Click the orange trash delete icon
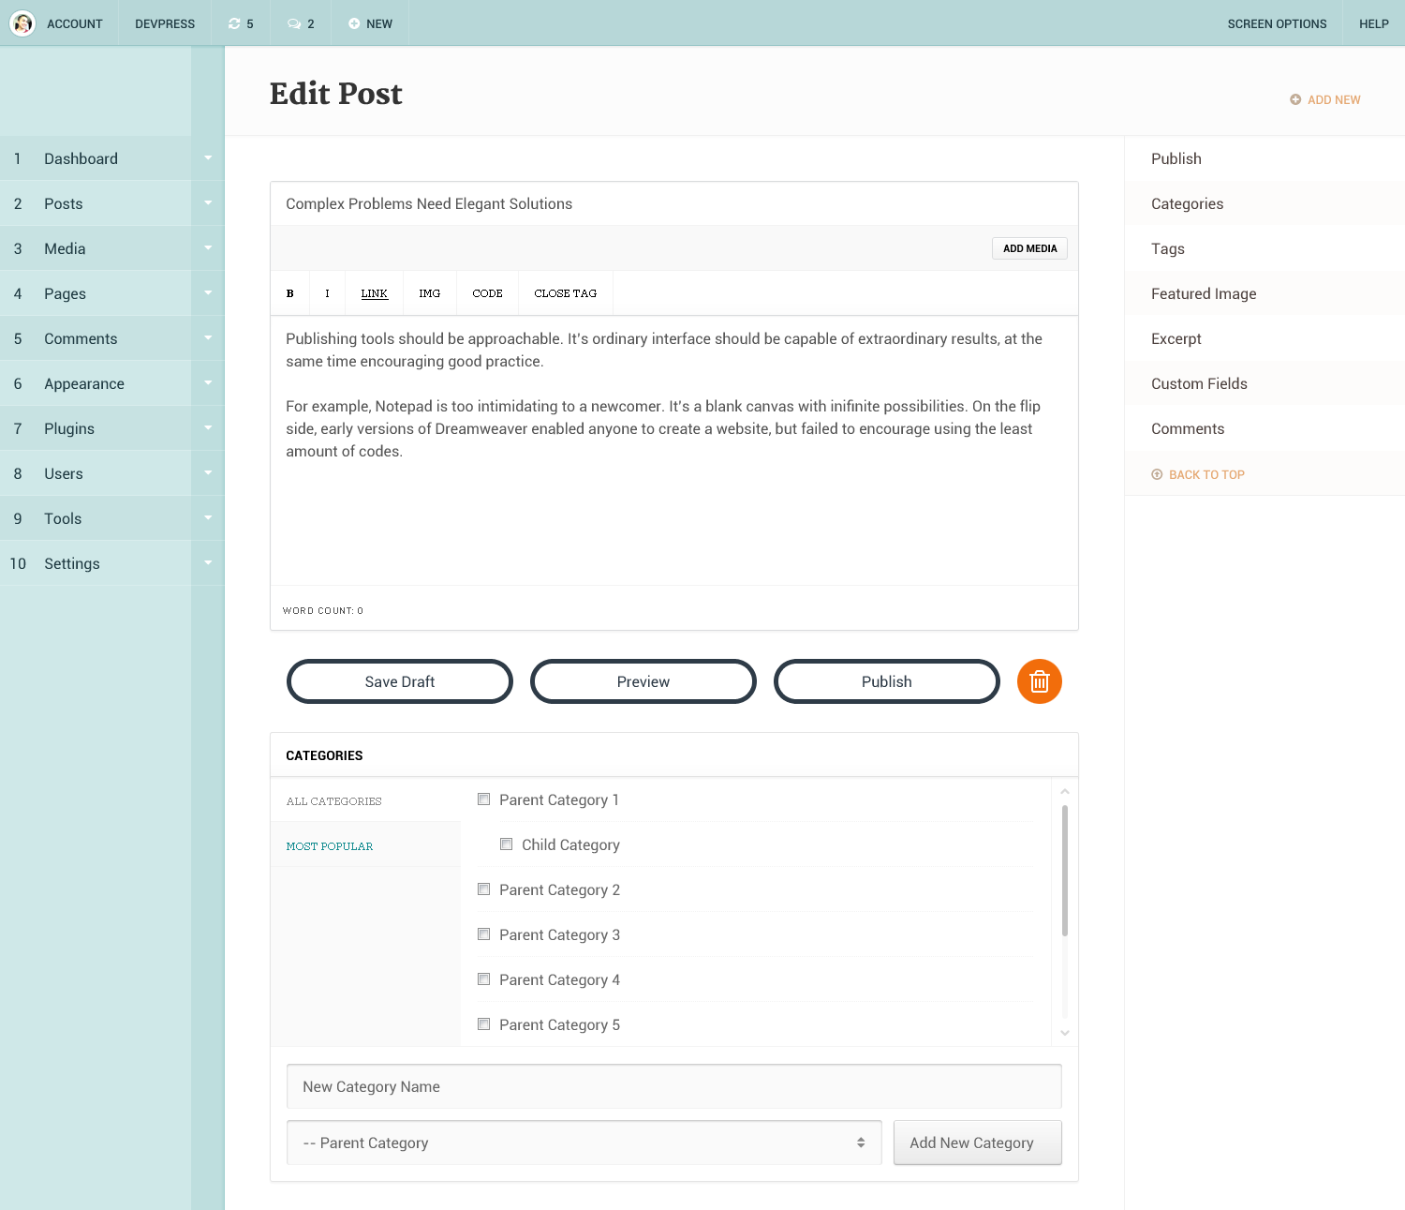Screen dimensions: 1405x1210 (x=1040, y=681)
